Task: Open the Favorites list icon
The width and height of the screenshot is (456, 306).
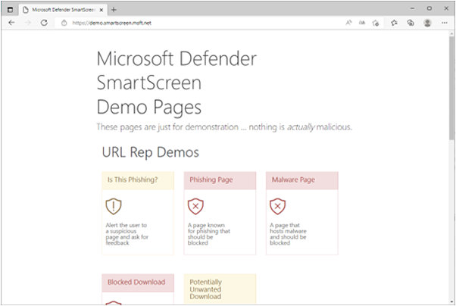Action: pos(394,23)
